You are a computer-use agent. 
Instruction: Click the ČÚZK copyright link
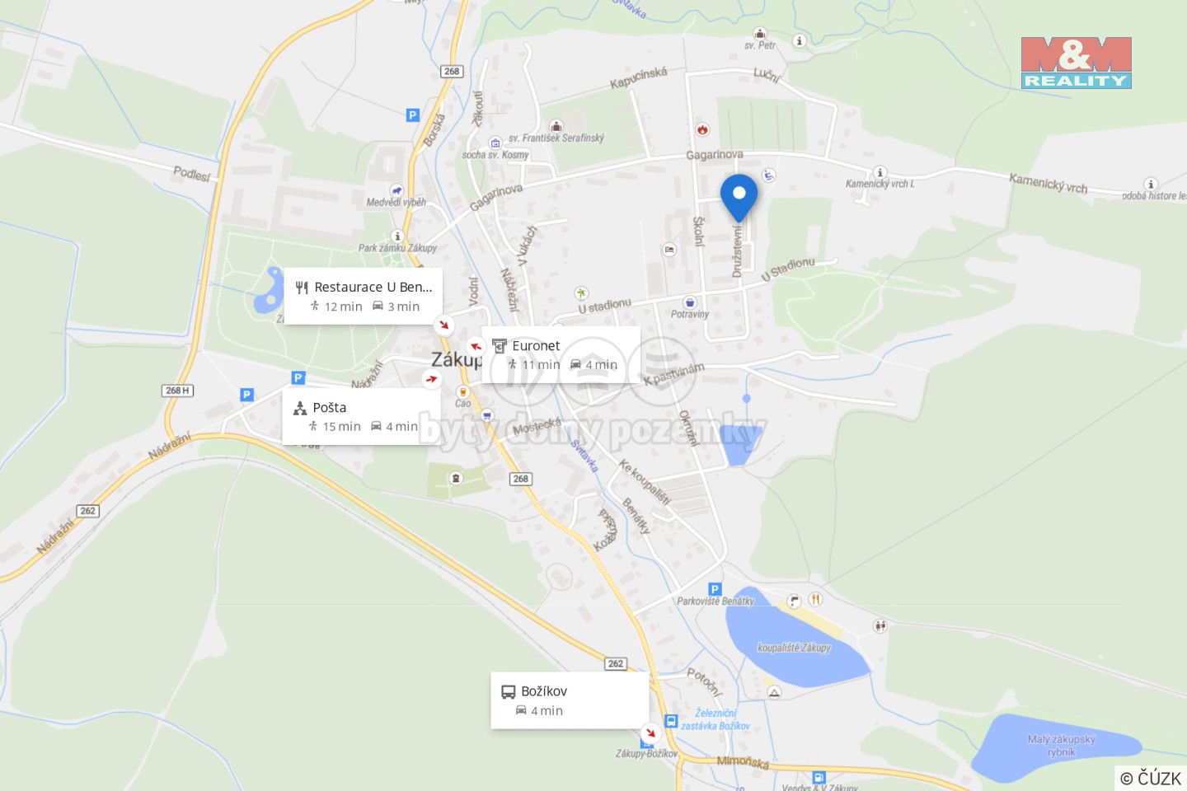click(1151, 778)
